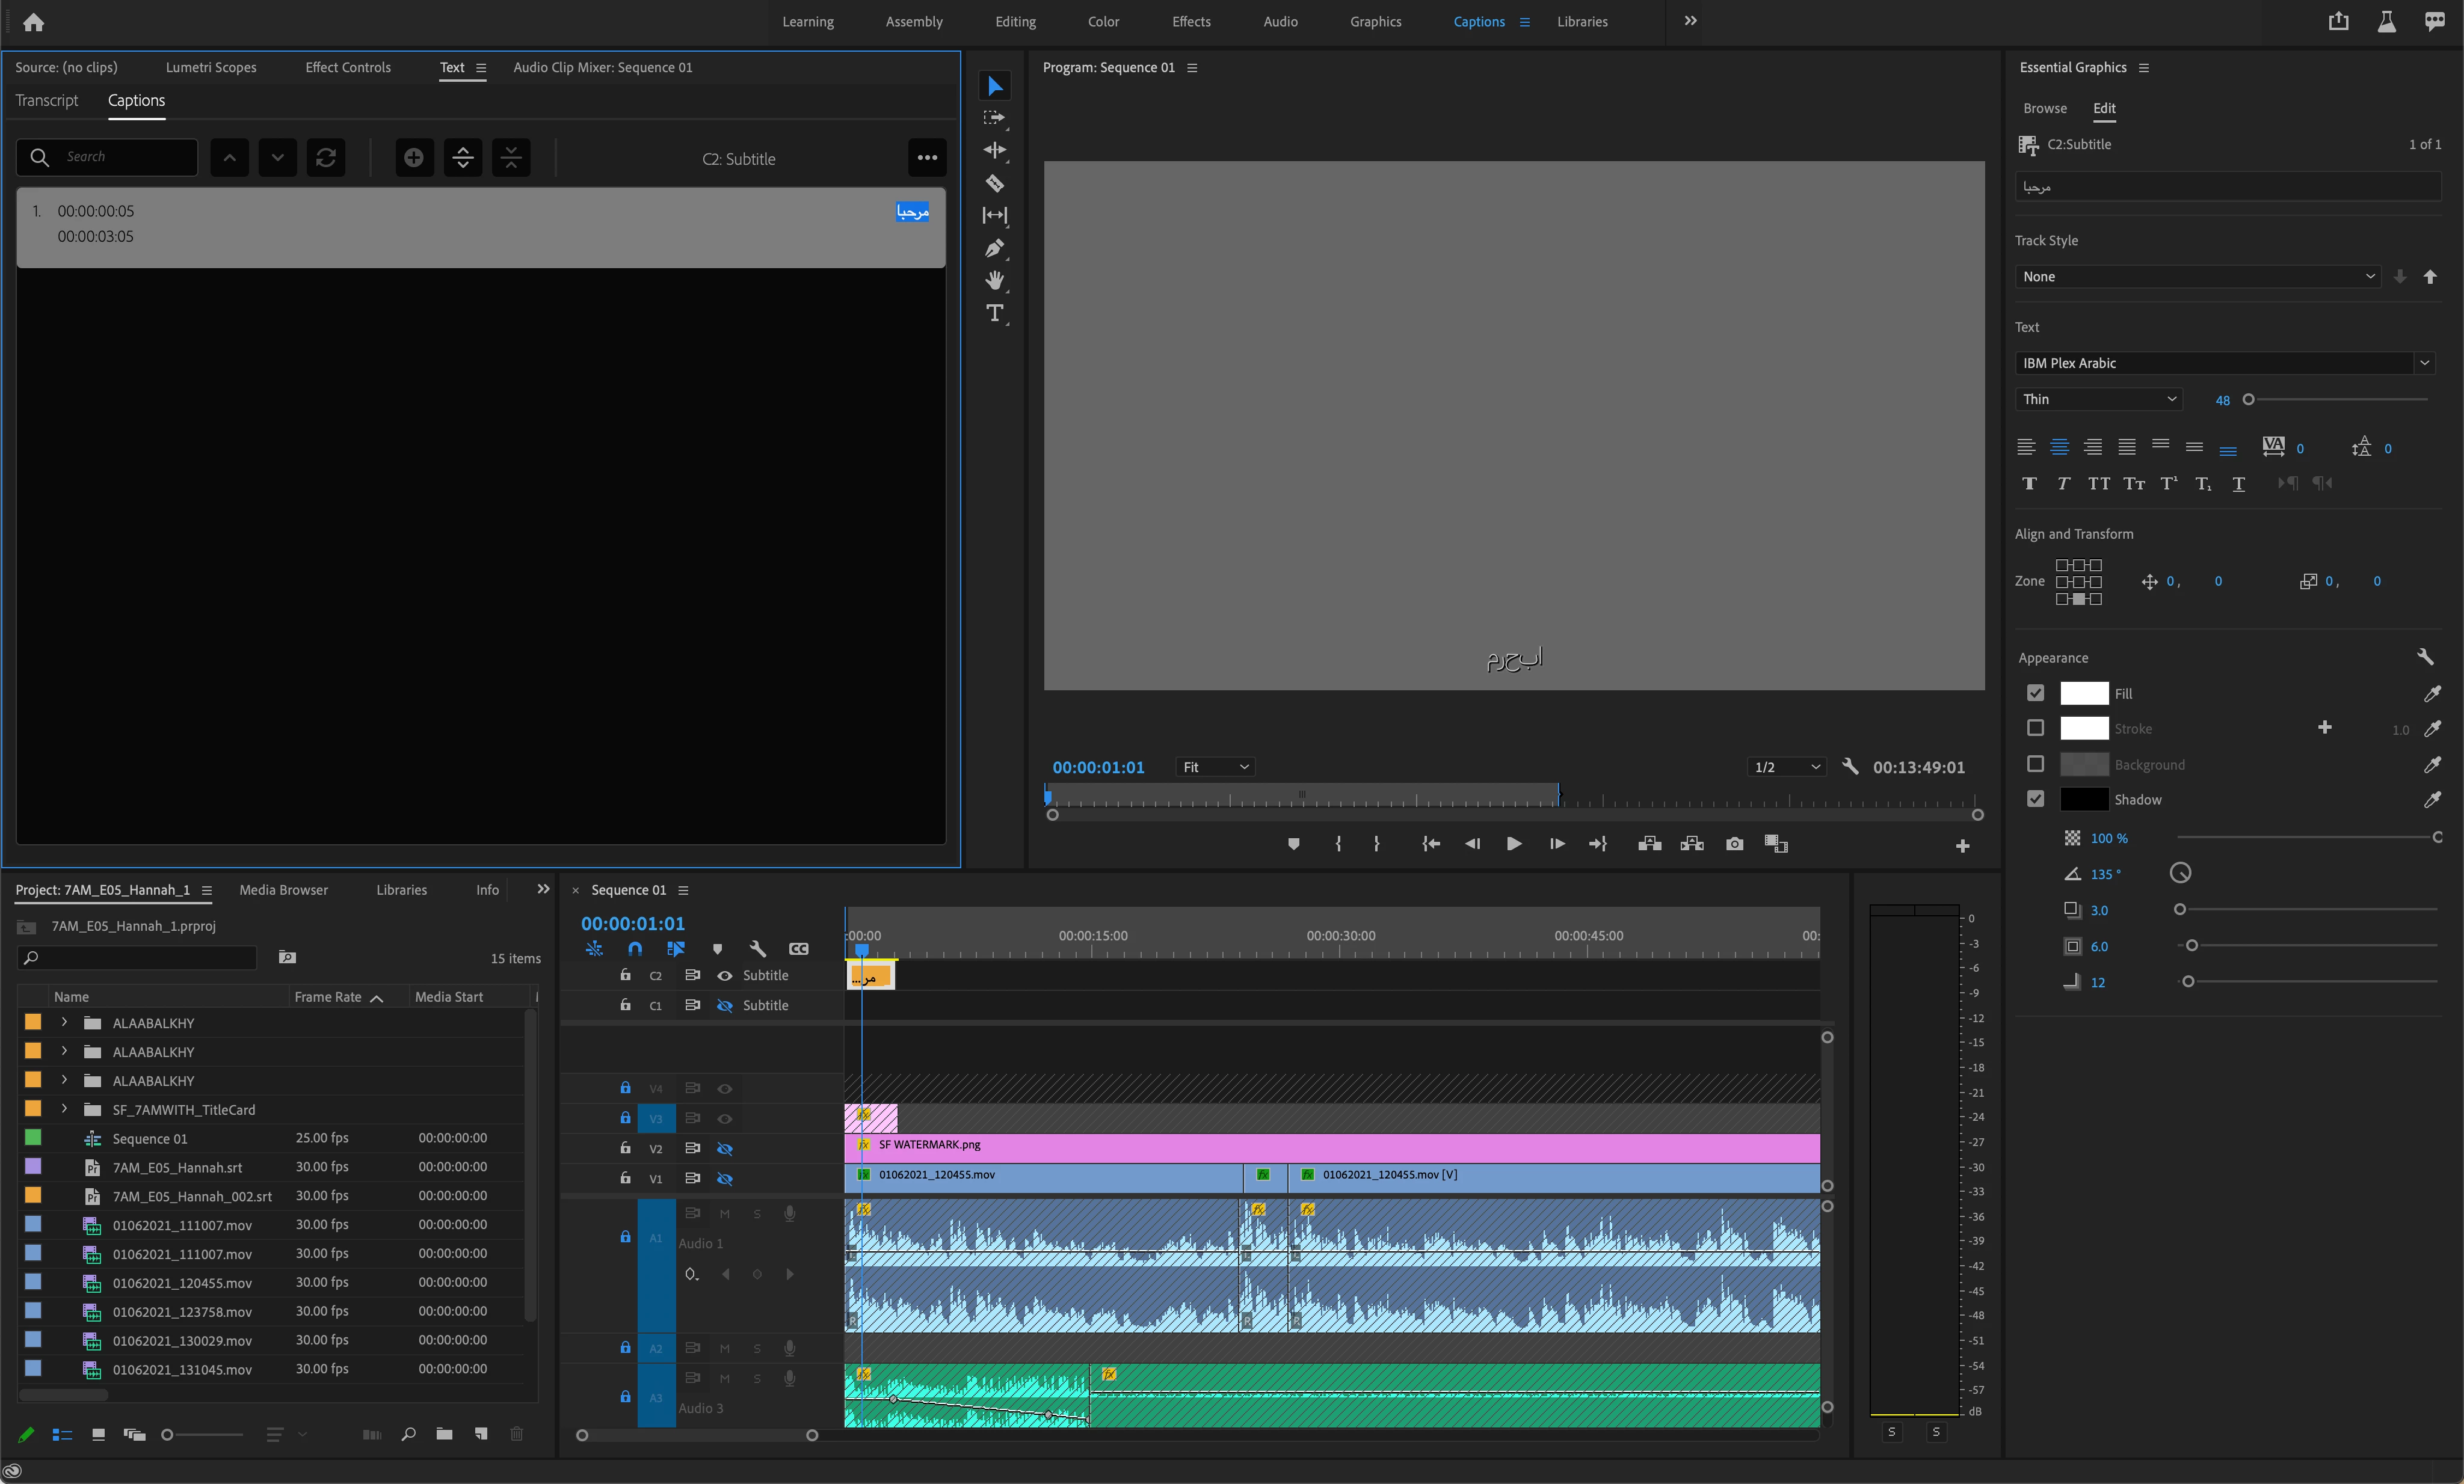This screenshot has height=1484, width=2464.
Task: Open the Browse tab in Essential Graphics
Action: tap(2044, 109)
